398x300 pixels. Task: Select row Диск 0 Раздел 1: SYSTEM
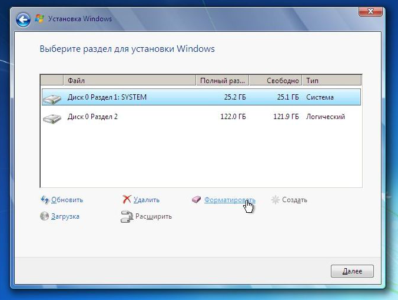click(201, 97)
